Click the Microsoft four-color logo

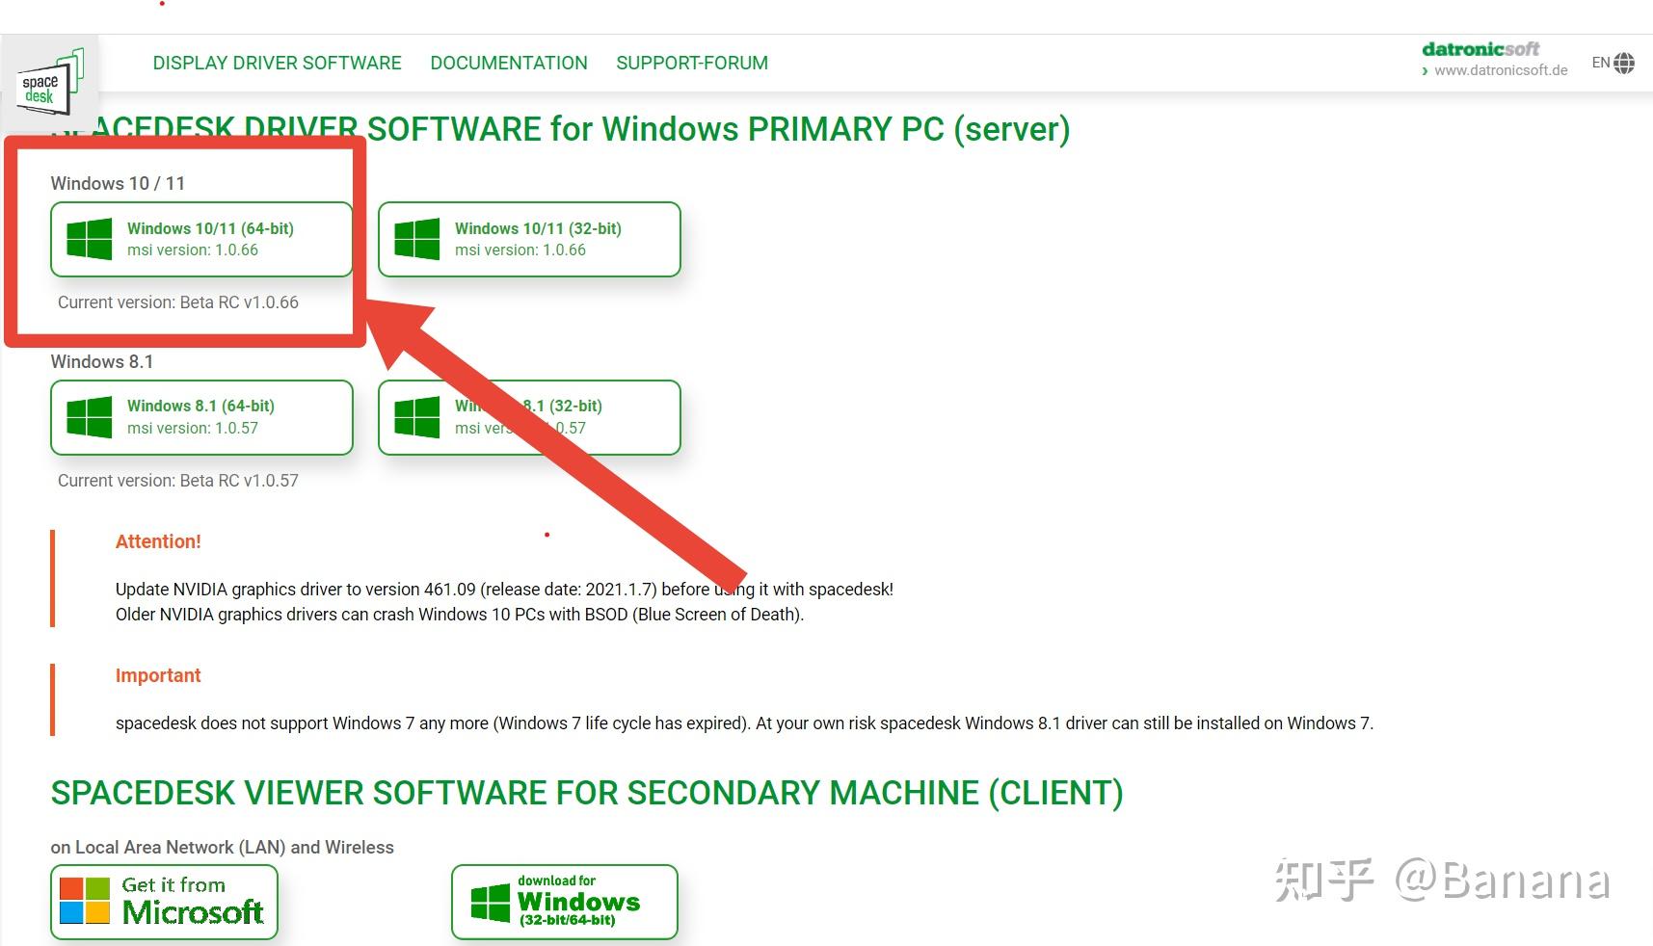(85, 901)
